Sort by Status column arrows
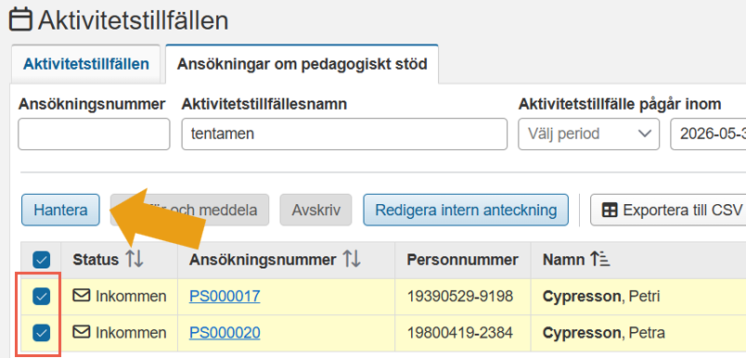This screenshot has height=358, width=746. (x=135, y=260)
